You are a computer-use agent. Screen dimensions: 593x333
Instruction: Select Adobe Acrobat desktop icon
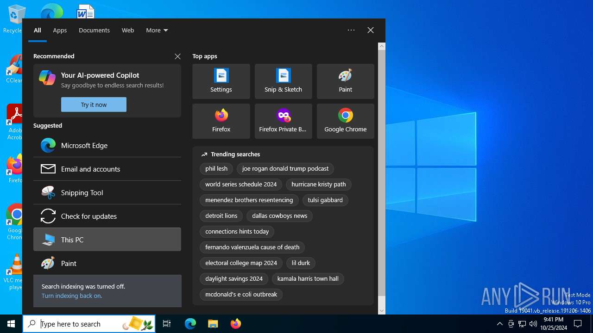(14, 122)
